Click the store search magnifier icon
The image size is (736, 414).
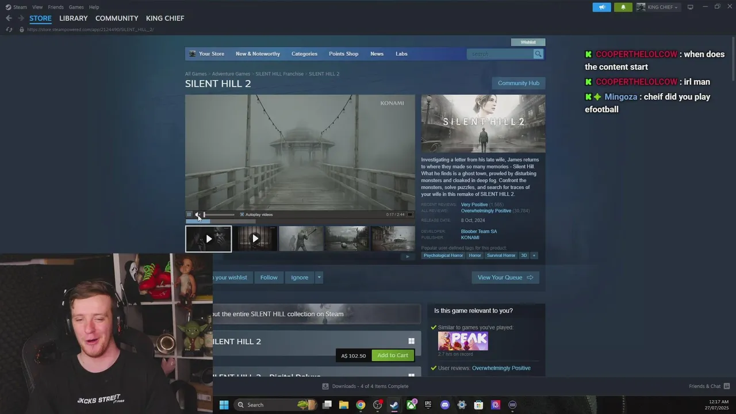coord(538,54)
